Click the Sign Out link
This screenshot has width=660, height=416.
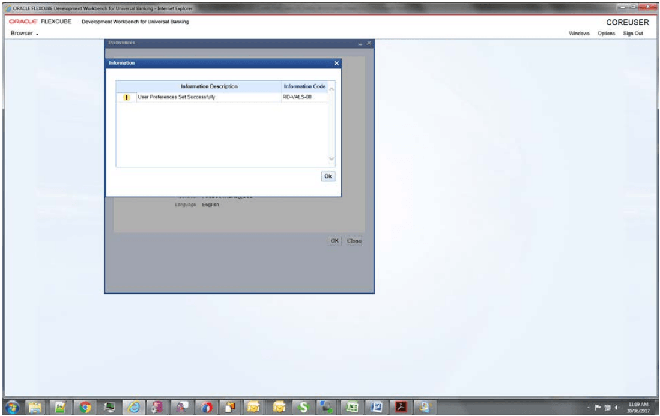click(x=632, y=33)
